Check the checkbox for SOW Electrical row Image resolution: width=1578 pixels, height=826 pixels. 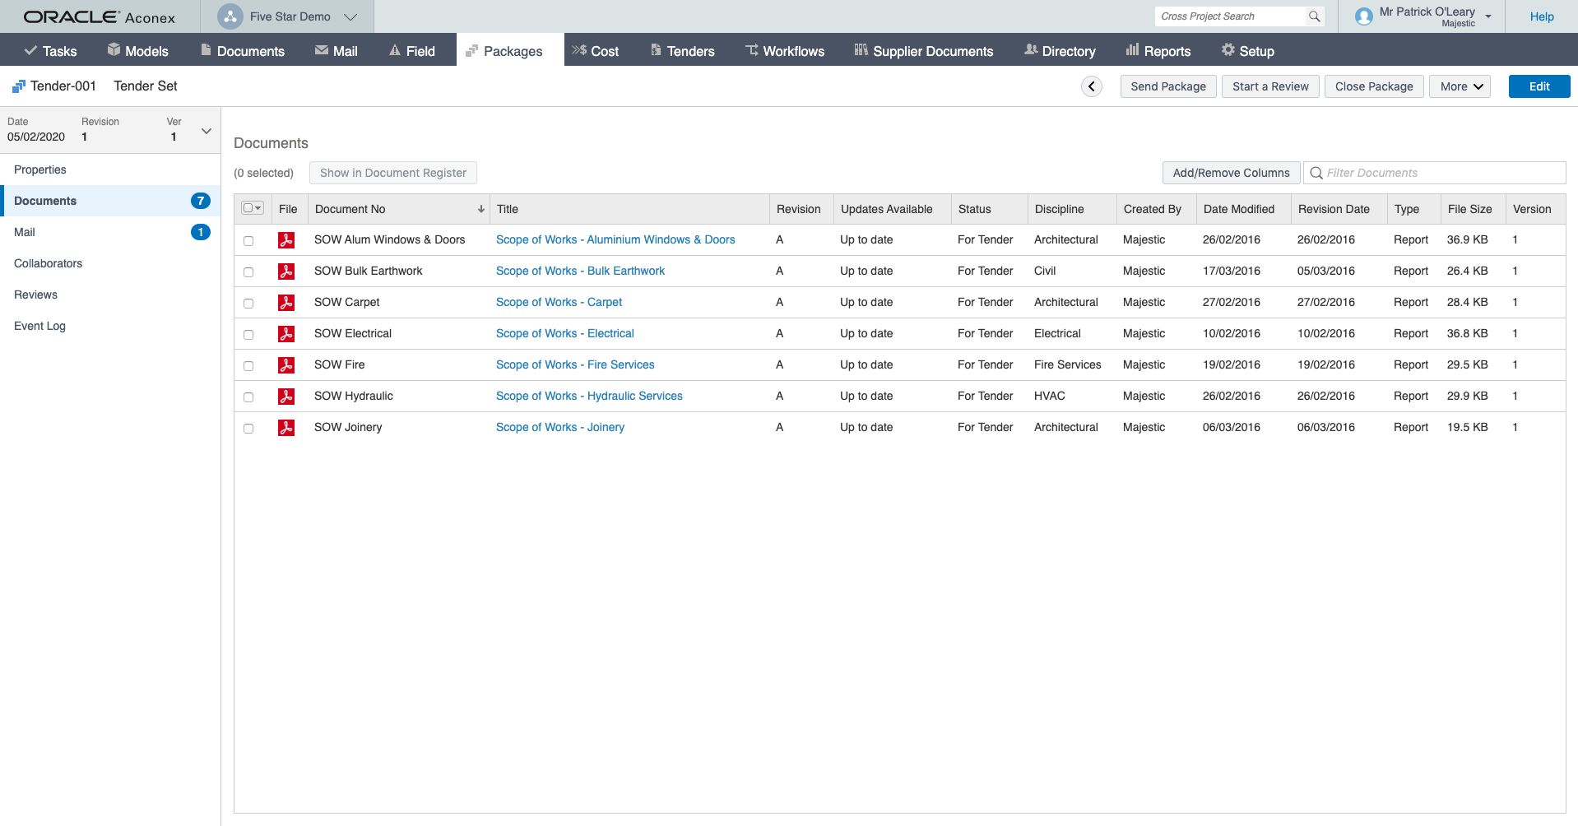[x=249, y=334]
